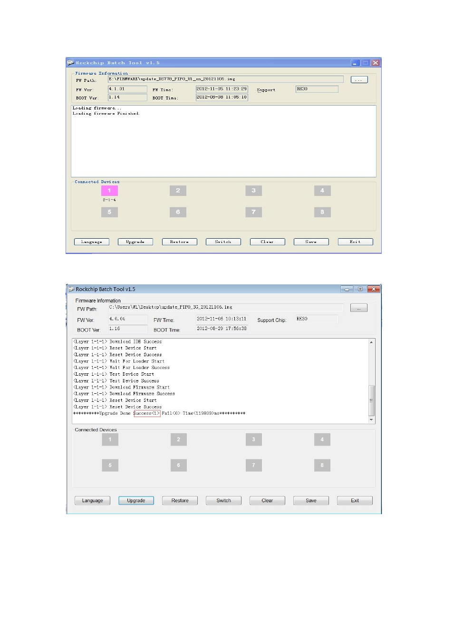Click Rockchip app icon in lower title bar
This screenshot has height=642, width=454.
click(x=71, y=289)
